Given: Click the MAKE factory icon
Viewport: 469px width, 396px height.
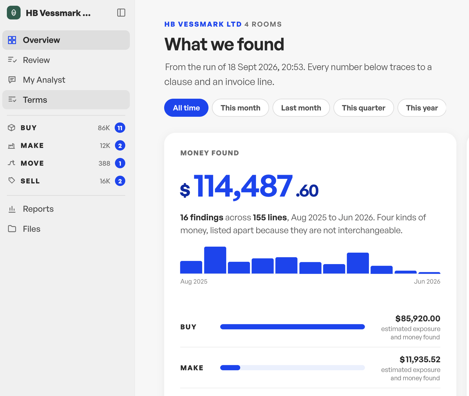Looking at the screenshot, I should coord(11,145).
